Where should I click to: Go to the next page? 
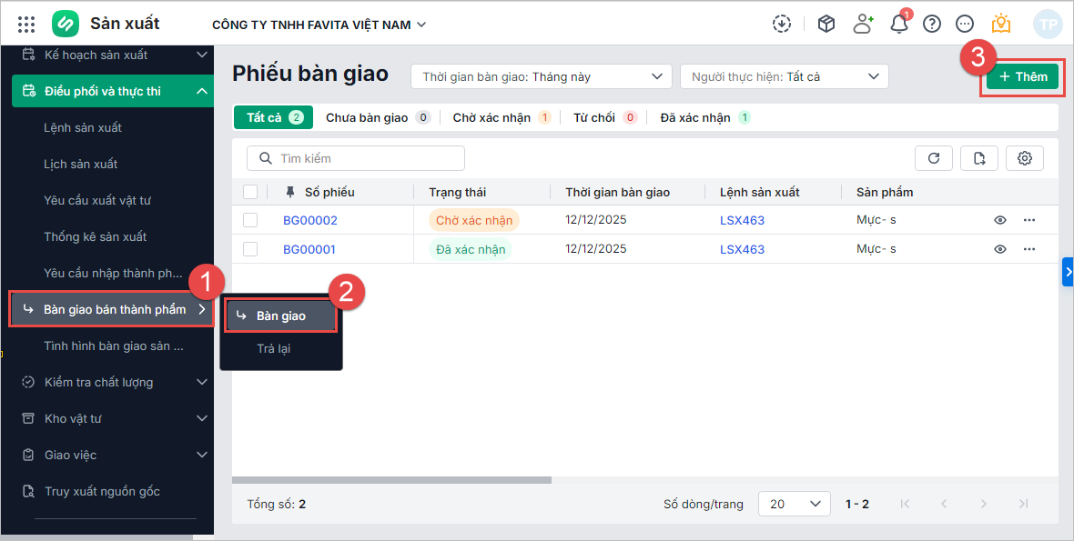pos(984,504)
